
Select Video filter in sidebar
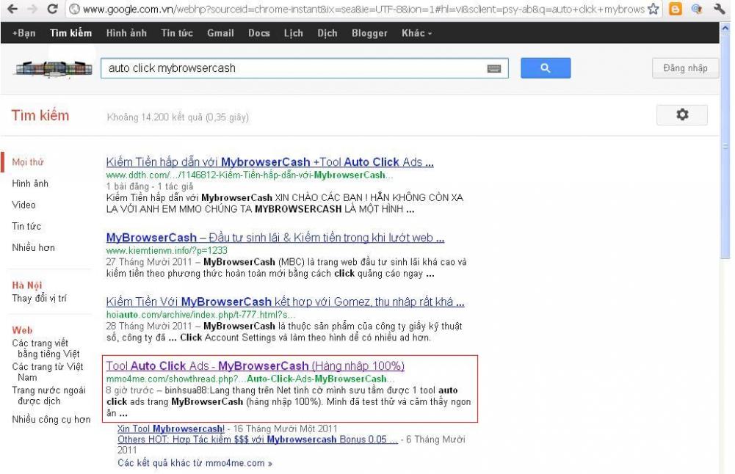[x=23, y=205]
